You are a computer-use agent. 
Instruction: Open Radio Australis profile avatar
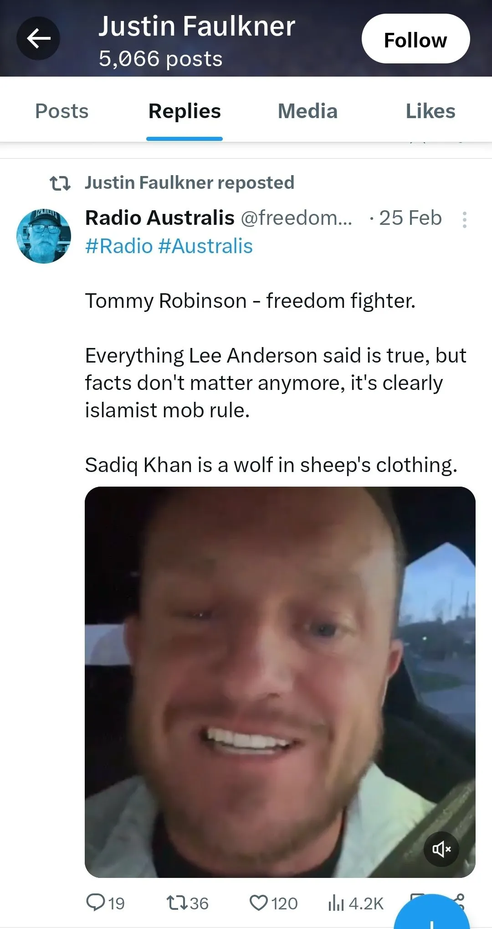(44, 236)
